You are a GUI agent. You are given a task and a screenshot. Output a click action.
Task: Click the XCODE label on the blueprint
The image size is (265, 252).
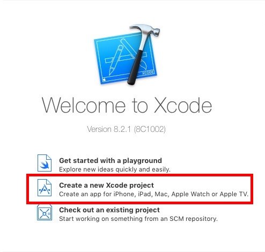tap(148, 72)
